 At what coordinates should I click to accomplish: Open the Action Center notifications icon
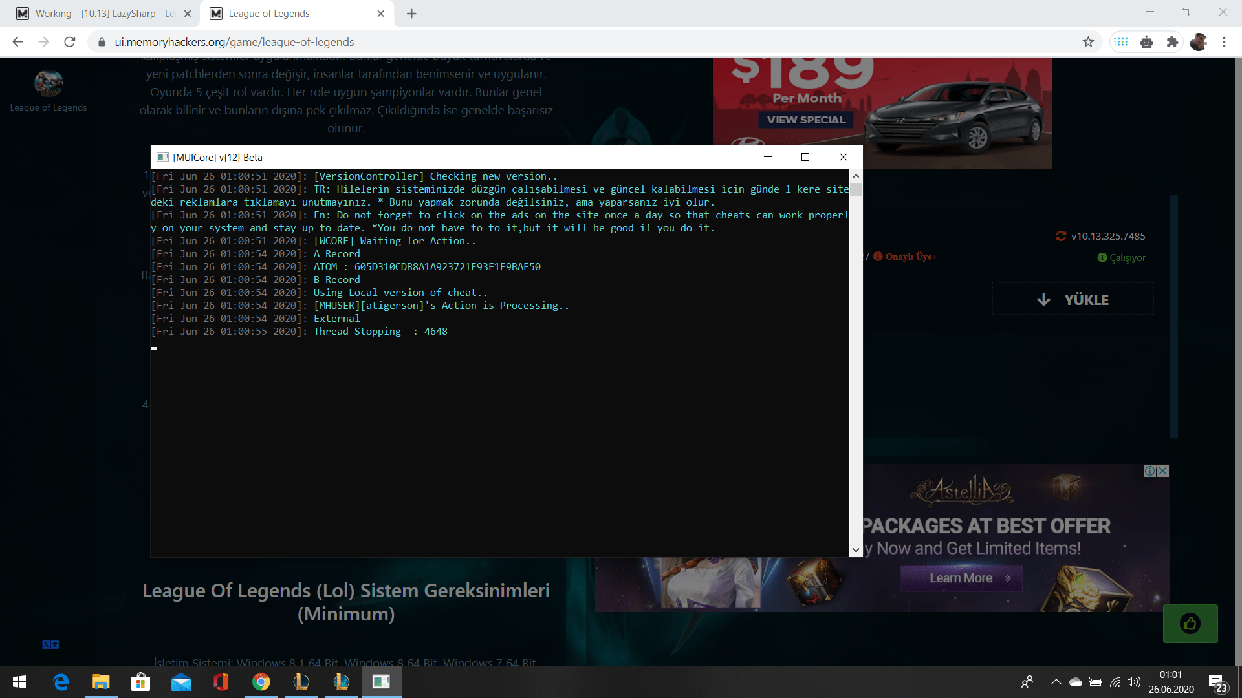point(1217,682)
